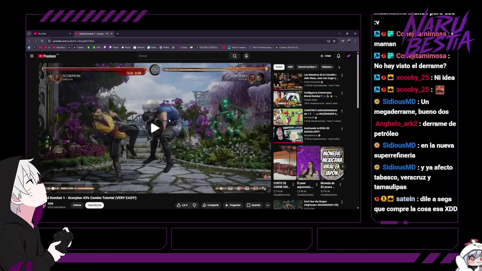482x271 pixels.
Task: Like the video with 2,6 K thumbs
Action: (182, 205)
